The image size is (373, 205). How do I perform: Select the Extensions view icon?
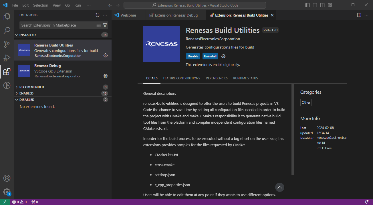pyautogui.click(x=7, y=72)
